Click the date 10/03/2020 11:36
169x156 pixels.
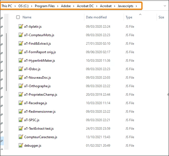pyautogui.click(x=98, y=61)
